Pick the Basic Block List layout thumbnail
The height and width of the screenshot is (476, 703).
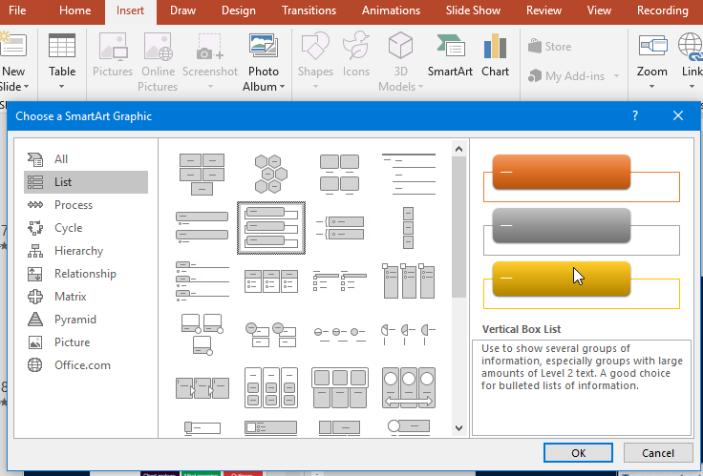click(x=202, y=175)
